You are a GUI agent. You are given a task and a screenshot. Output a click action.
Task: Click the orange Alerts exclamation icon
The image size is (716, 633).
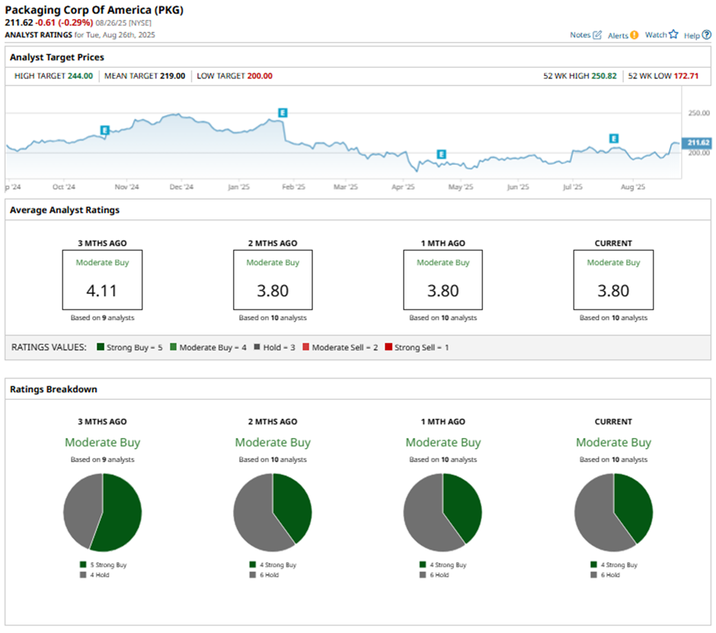[x=634, y=35]
